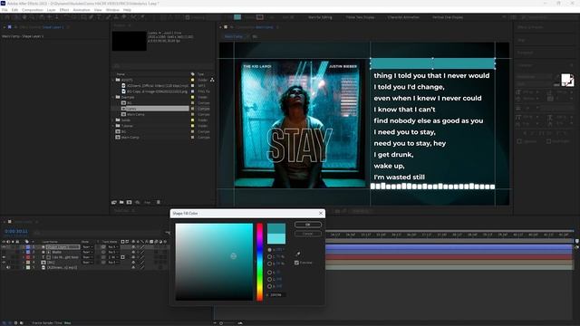Viewport: 580px width, 326px height.
Task: Uncheck the Preview checkbox in color dialog
Action: click(296, 263)
